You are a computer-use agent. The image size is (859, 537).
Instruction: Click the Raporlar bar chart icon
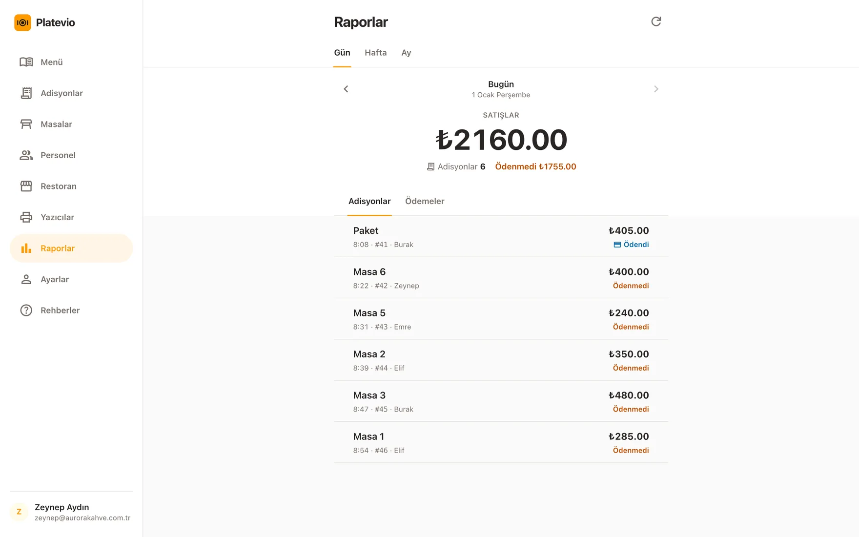pos(26,248)
